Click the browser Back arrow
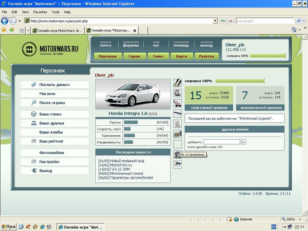This screenshot has height=231, width=308. (x=5, y=21)
